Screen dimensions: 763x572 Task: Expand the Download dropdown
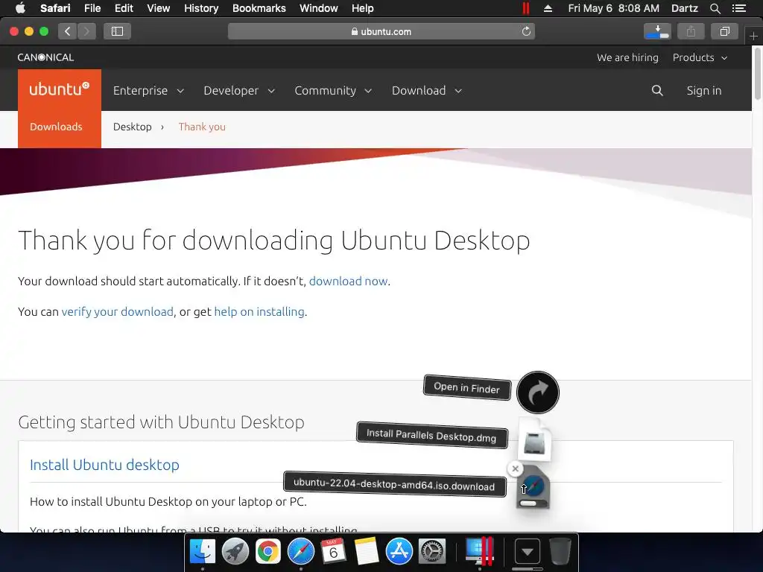pos(427,90)
